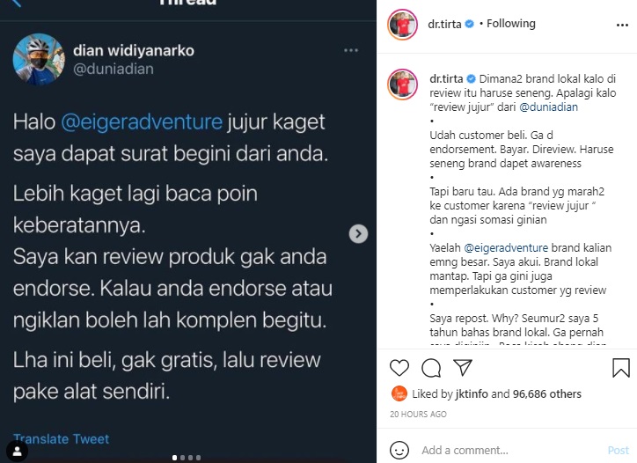
Task: Select the second carousel dot indicator
Action: point(182,458)
